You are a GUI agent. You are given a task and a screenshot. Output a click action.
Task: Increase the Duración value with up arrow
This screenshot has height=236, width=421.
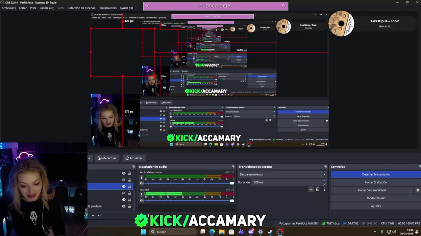tap(324, 181)
